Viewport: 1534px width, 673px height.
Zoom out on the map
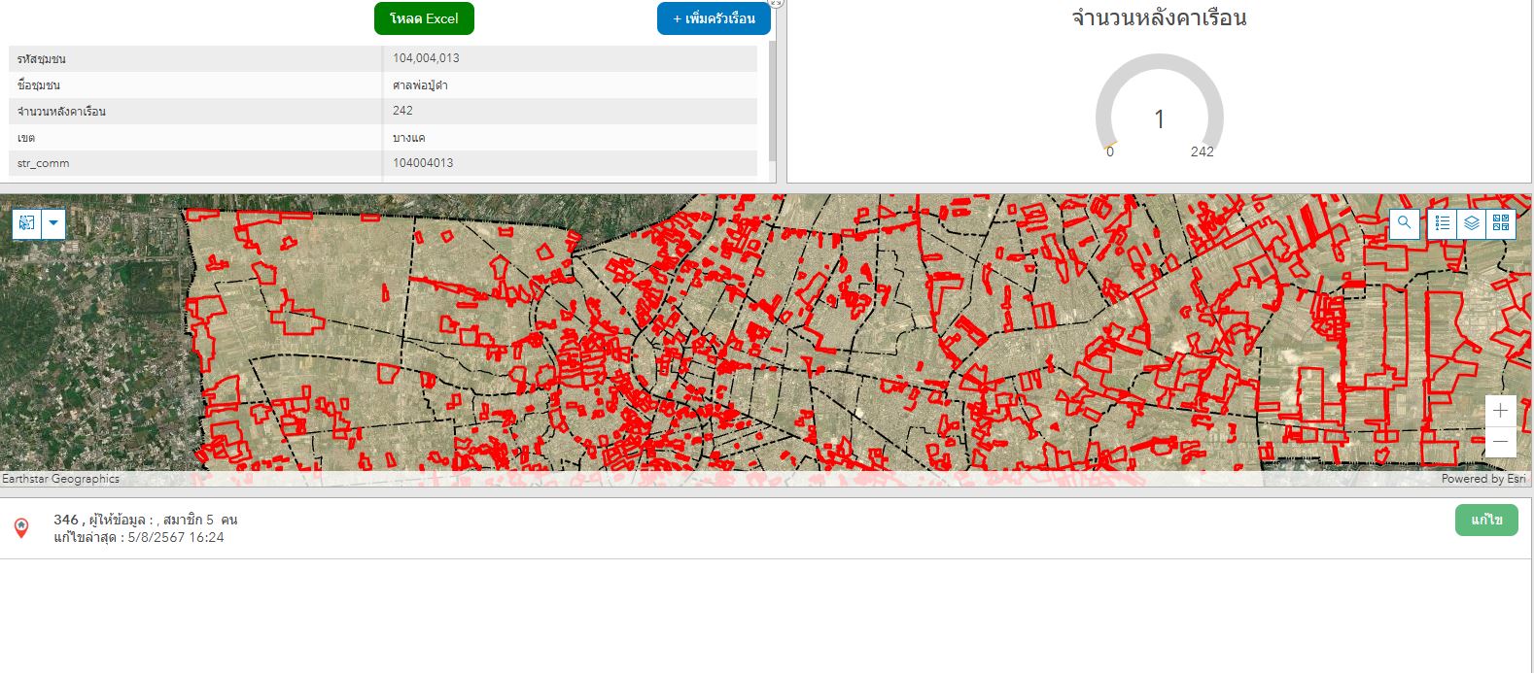1500,442
